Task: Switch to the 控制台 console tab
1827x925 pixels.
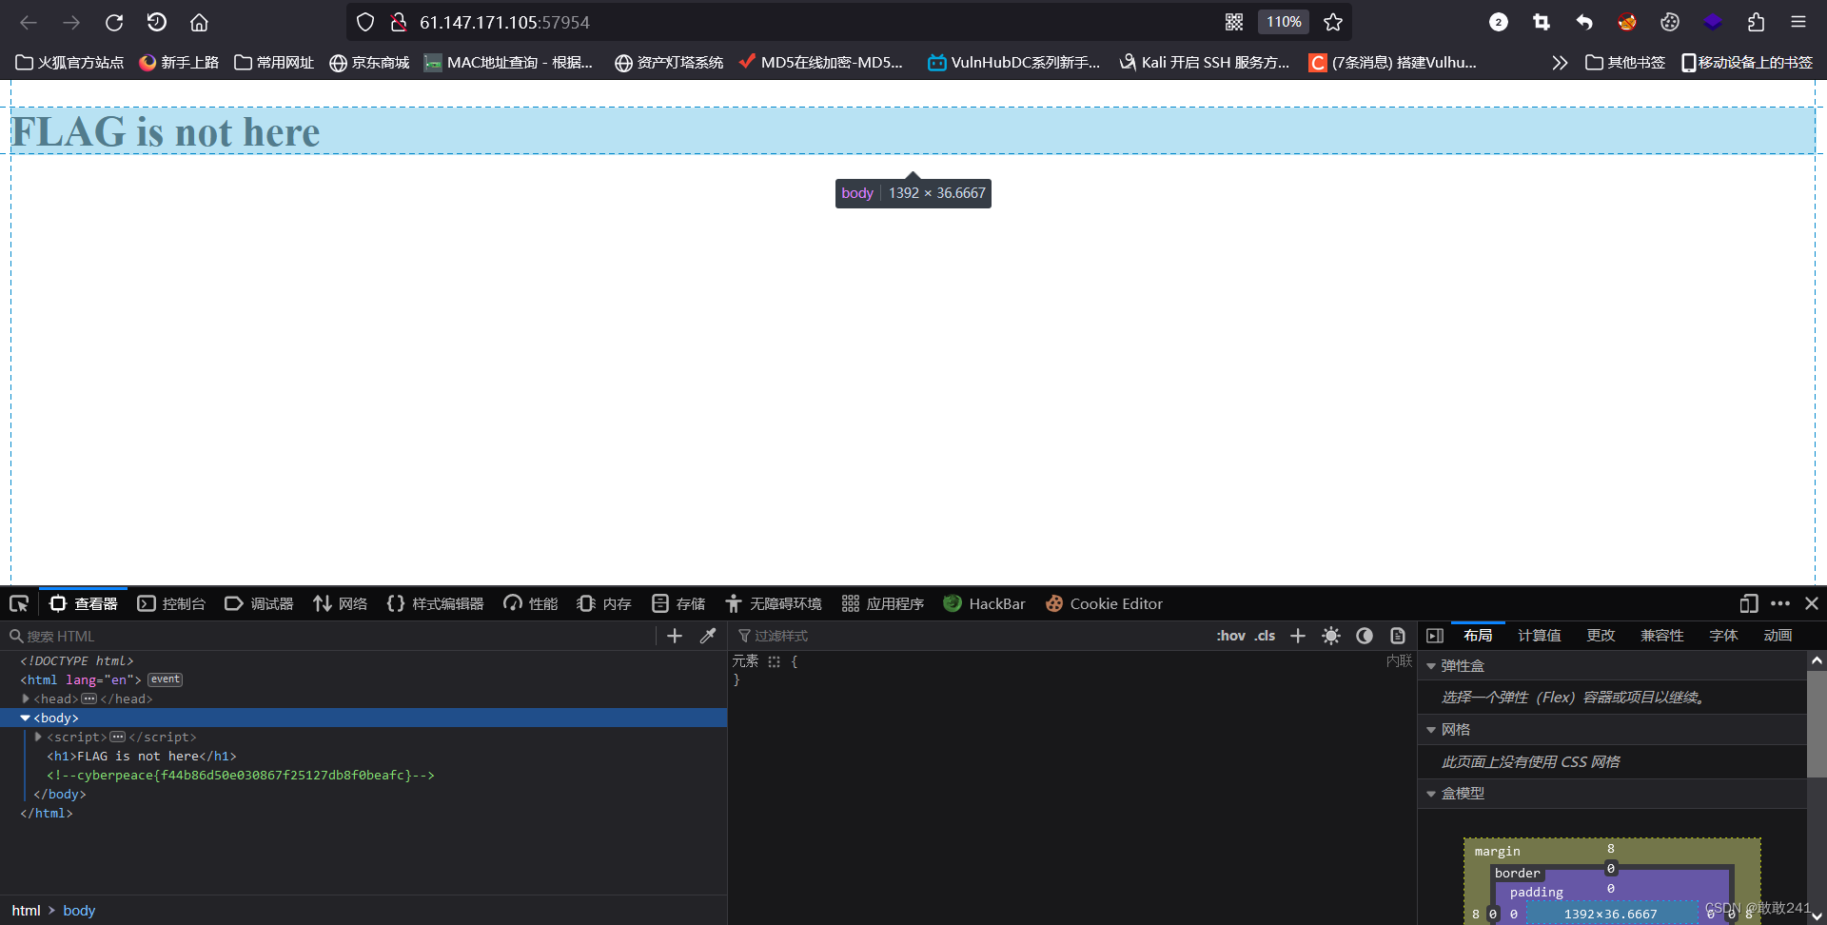Action: [171, 603]
